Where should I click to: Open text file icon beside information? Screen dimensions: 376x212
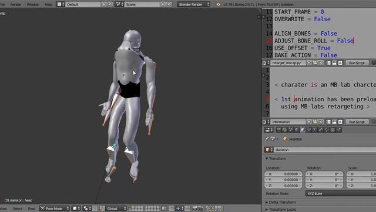pos(315,122)
